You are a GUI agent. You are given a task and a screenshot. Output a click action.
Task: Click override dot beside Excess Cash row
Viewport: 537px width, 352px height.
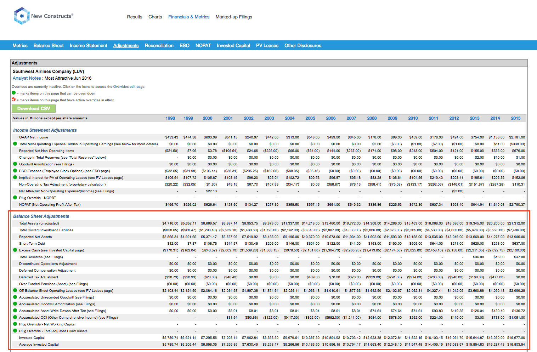pyautogui.click(x=15, y=250)
